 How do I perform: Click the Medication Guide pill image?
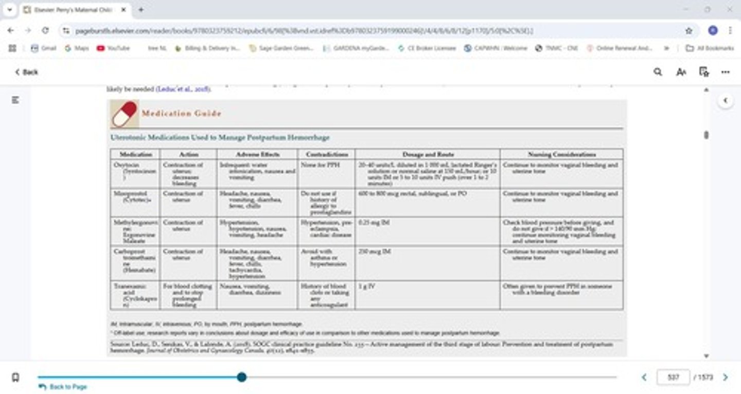click(x=125, y=114)
